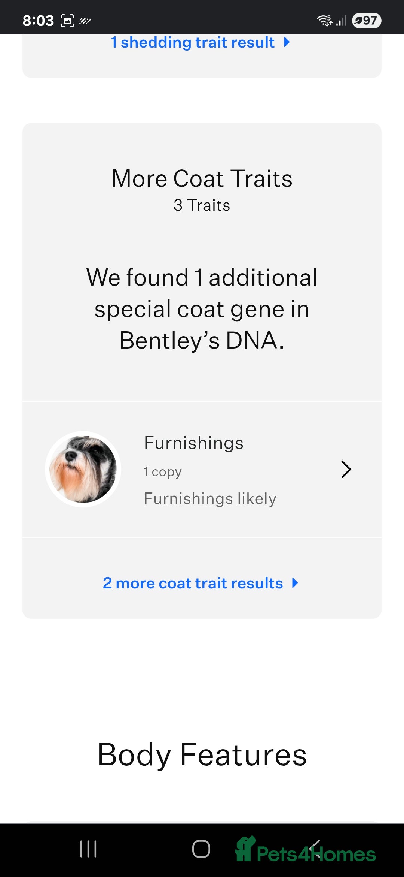Image resolution: width=404 pixels, height=877 pixels.
Task: Tap the Body Features section heading
Action: click(x=202, y=755)
